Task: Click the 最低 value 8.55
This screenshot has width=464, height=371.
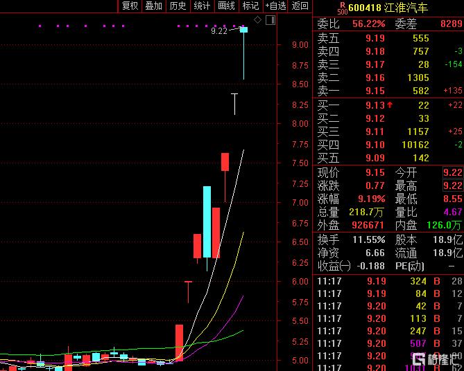Action: (453, 199)
